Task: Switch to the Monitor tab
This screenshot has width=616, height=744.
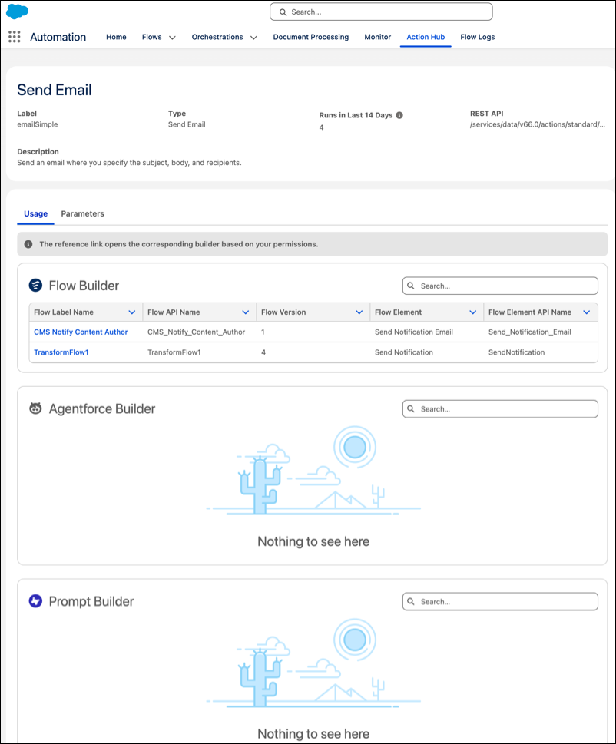Action: (x=378, y=37)
